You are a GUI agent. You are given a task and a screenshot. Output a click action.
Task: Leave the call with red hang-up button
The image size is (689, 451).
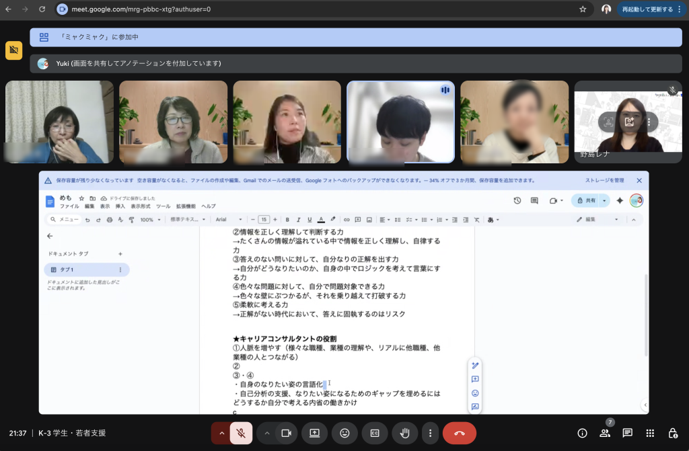[460, 434]
